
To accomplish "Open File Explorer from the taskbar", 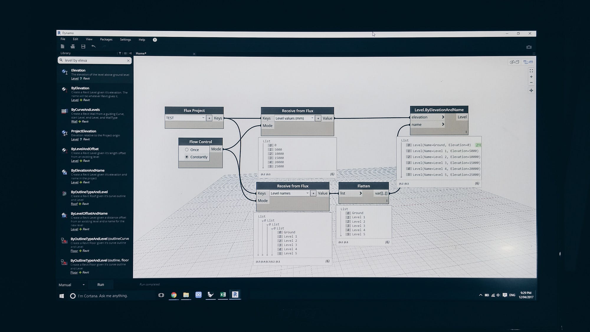I will 186,295.
